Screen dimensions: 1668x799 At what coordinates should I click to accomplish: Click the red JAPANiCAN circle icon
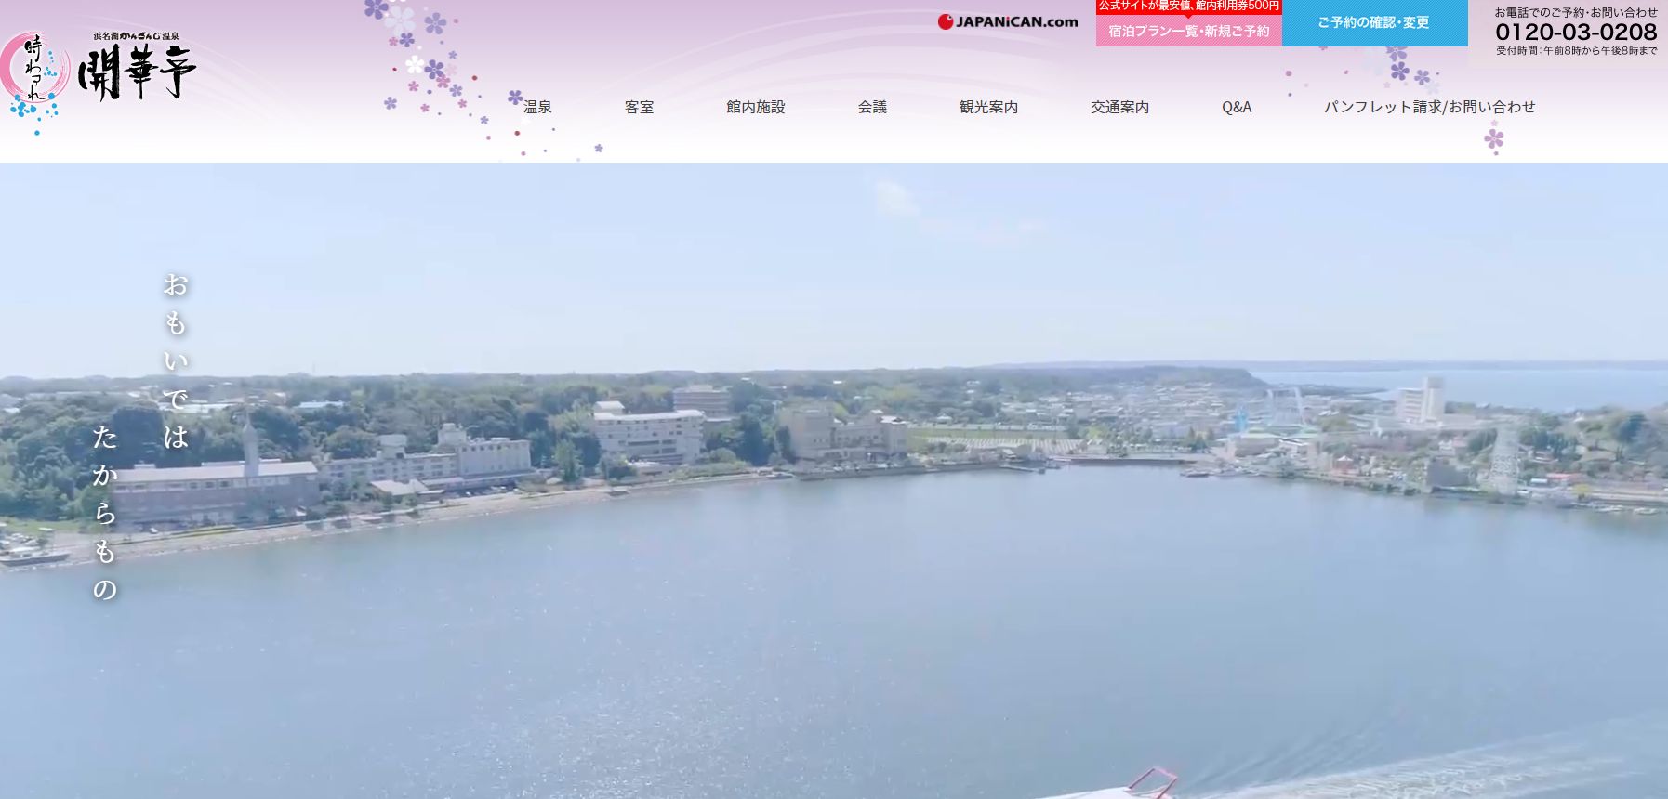pos(946,22)
